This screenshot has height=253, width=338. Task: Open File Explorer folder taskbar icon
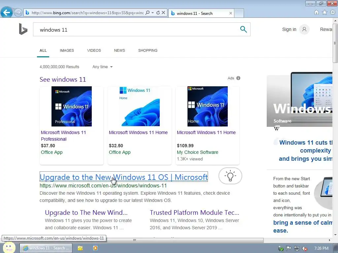[x=80, y=248]
